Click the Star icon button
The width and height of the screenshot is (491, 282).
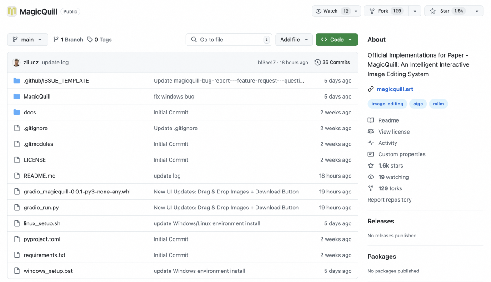(x=432, y=11)
